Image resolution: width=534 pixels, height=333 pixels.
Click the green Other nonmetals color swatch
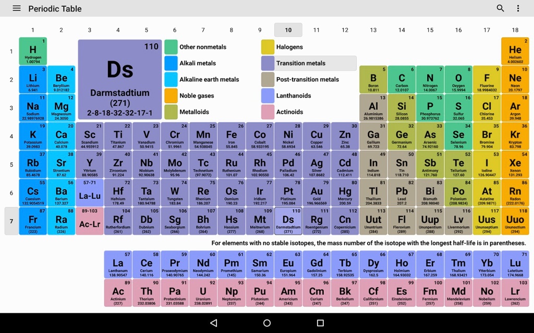click(171, 46)
